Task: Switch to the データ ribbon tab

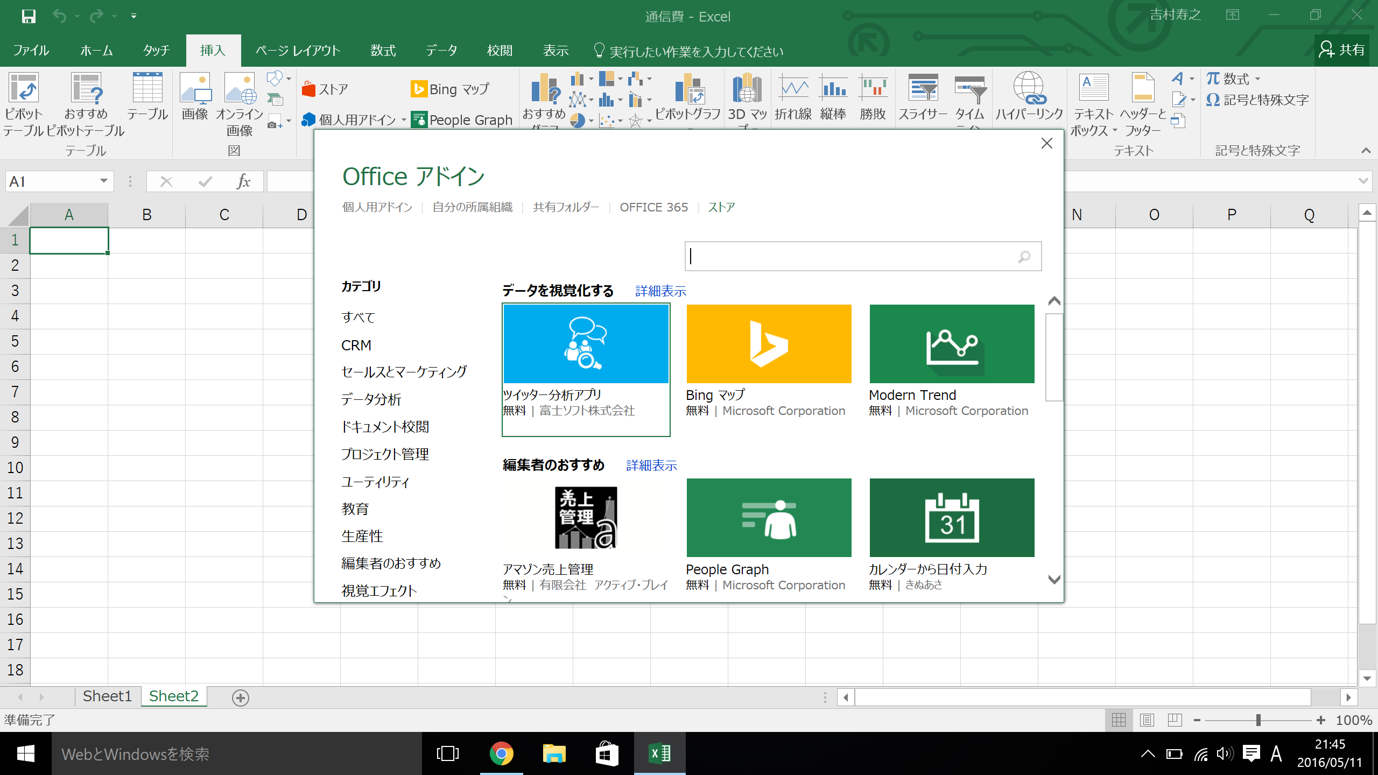Action: [441, 51]
